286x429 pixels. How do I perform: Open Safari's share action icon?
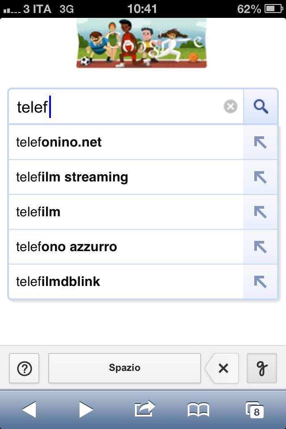pyautogui.click(x=144, y=409)
